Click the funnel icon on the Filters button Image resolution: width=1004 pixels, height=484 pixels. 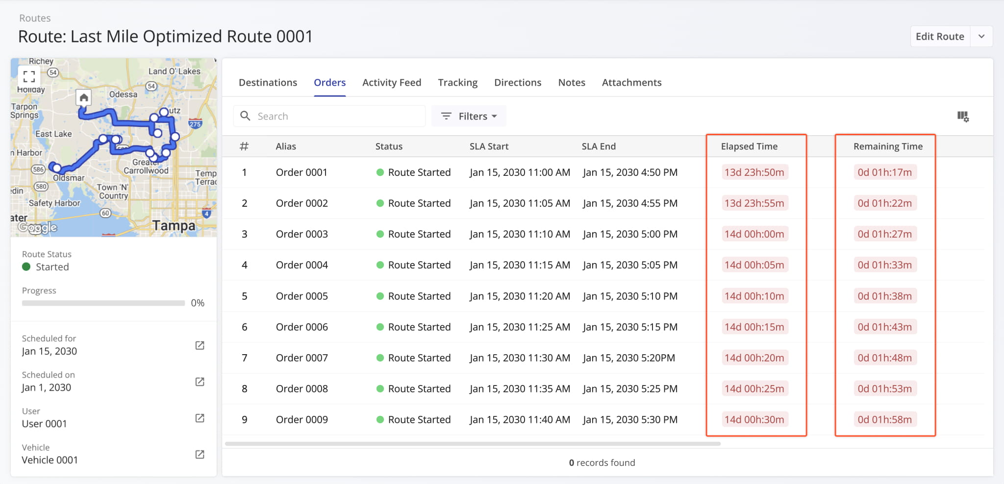[x=446, y=116]
